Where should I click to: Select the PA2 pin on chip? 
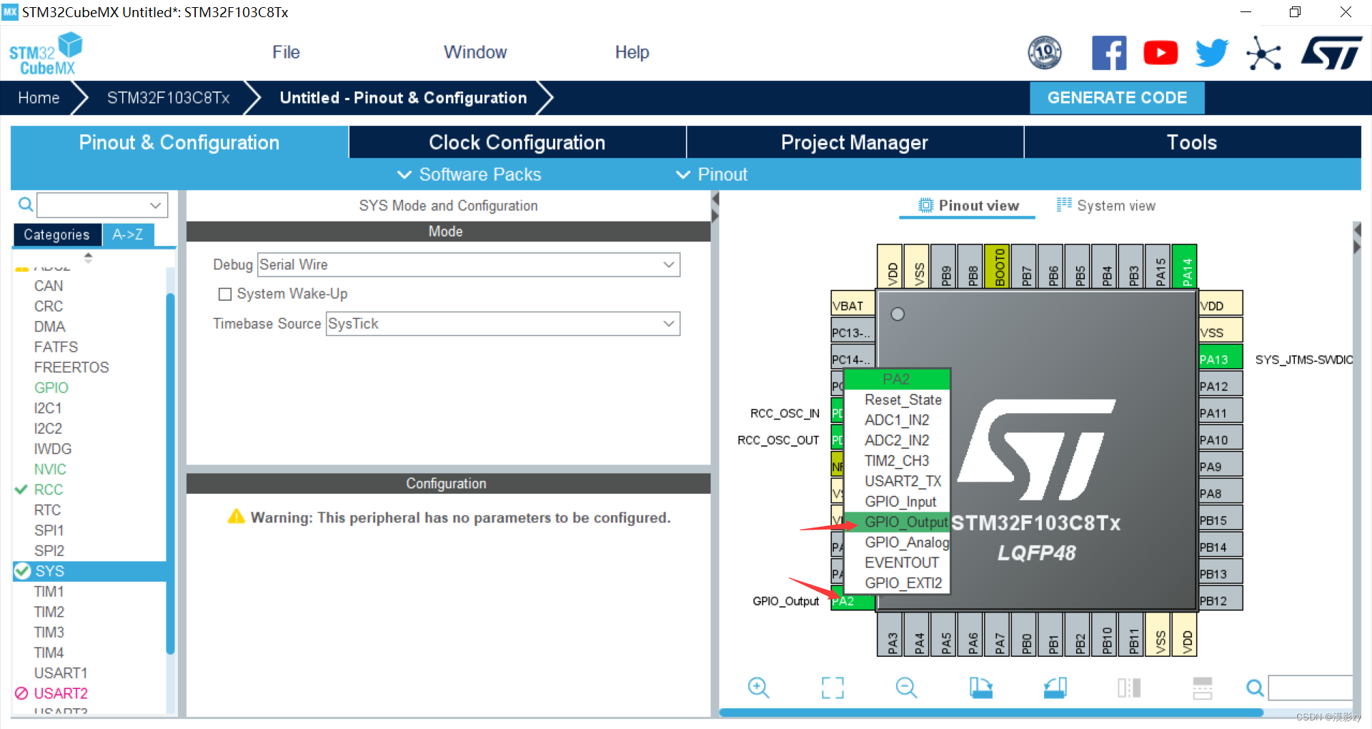tap(852, 601)
